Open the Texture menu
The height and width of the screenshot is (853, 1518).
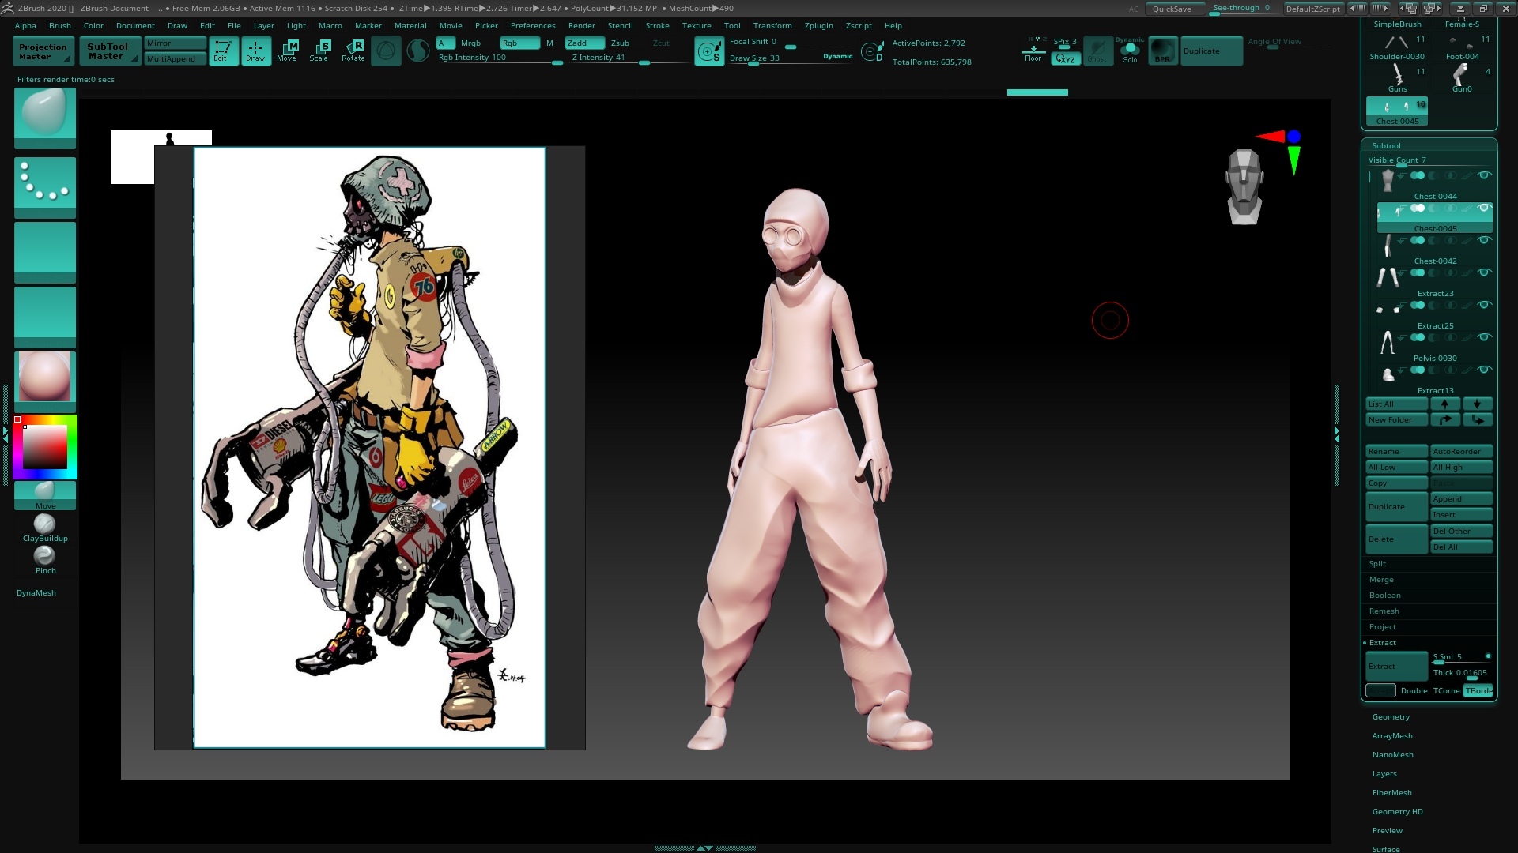coord(697,26)
